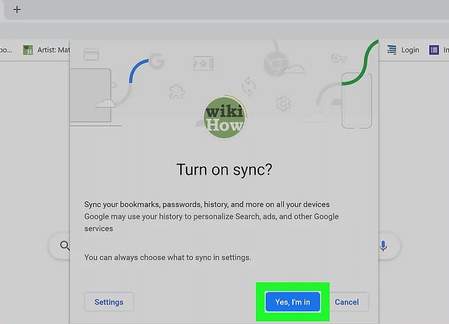Click Cancel in the sync dialog

(x=347, y=302)
